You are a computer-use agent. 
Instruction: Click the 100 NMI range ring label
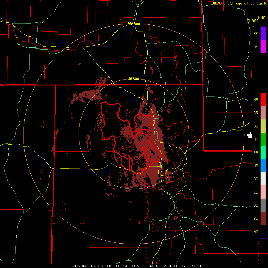point(134,24)
